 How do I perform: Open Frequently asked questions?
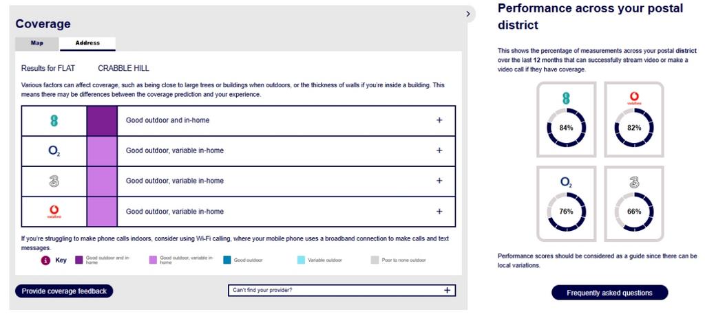coord(609,293)
